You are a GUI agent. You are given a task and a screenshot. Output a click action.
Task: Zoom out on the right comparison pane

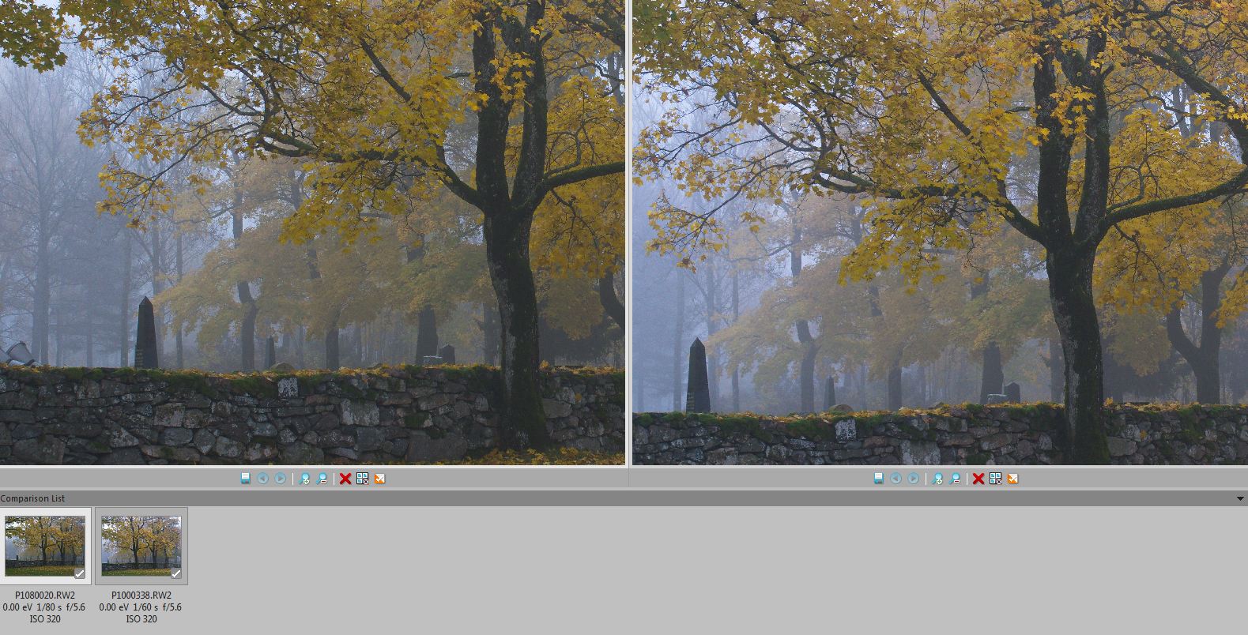tap(955, 479)
